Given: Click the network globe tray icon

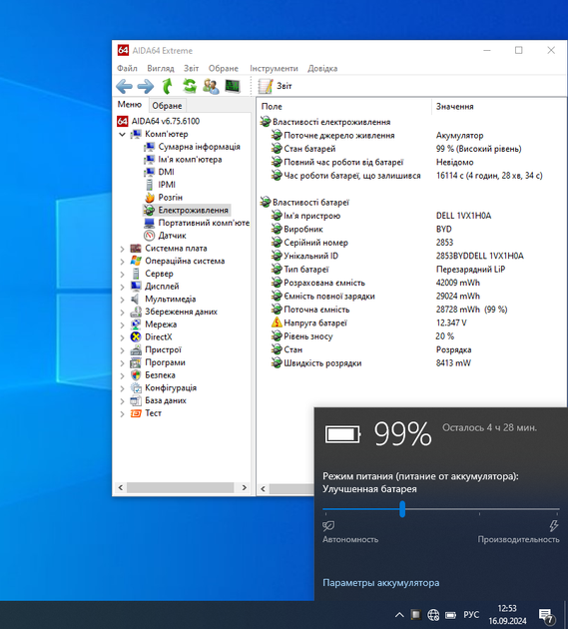Looking at the screenshot, I should [x=433, y=615].
